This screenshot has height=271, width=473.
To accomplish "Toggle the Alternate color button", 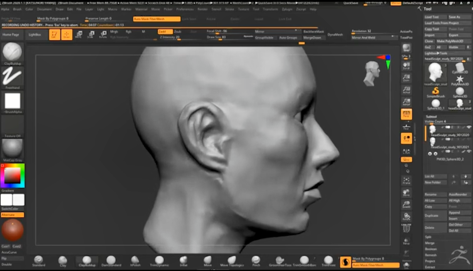I will (12, 215).
